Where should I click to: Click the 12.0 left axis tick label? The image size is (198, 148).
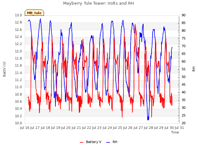pyautogui.click(x=18, y=51)
